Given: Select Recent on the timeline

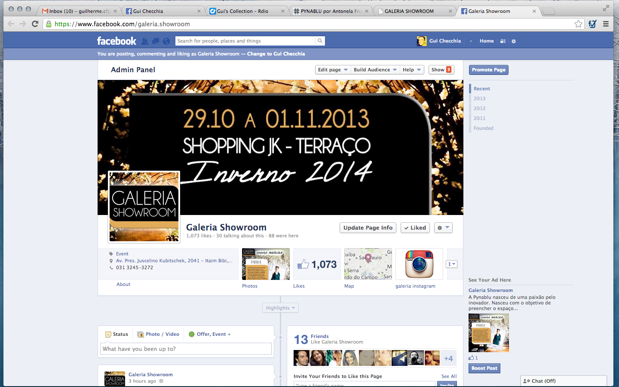Looking at the screenshot, I should [x=482, y=89].
